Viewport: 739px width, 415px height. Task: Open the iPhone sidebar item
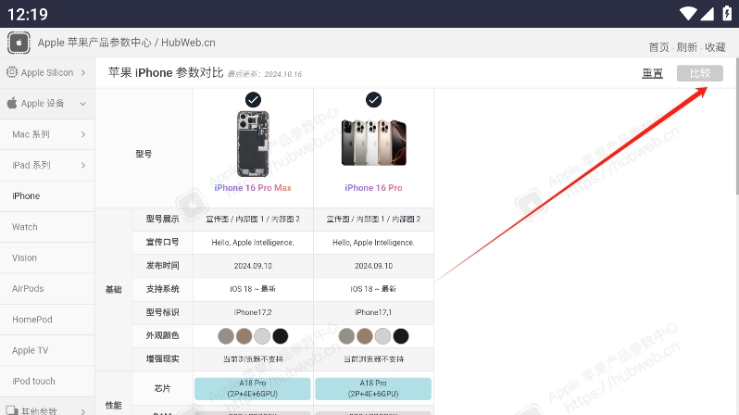coord(47,196)
